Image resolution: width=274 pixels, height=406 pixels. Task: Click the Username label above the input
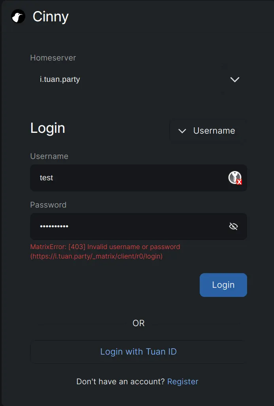coord(49,156)
